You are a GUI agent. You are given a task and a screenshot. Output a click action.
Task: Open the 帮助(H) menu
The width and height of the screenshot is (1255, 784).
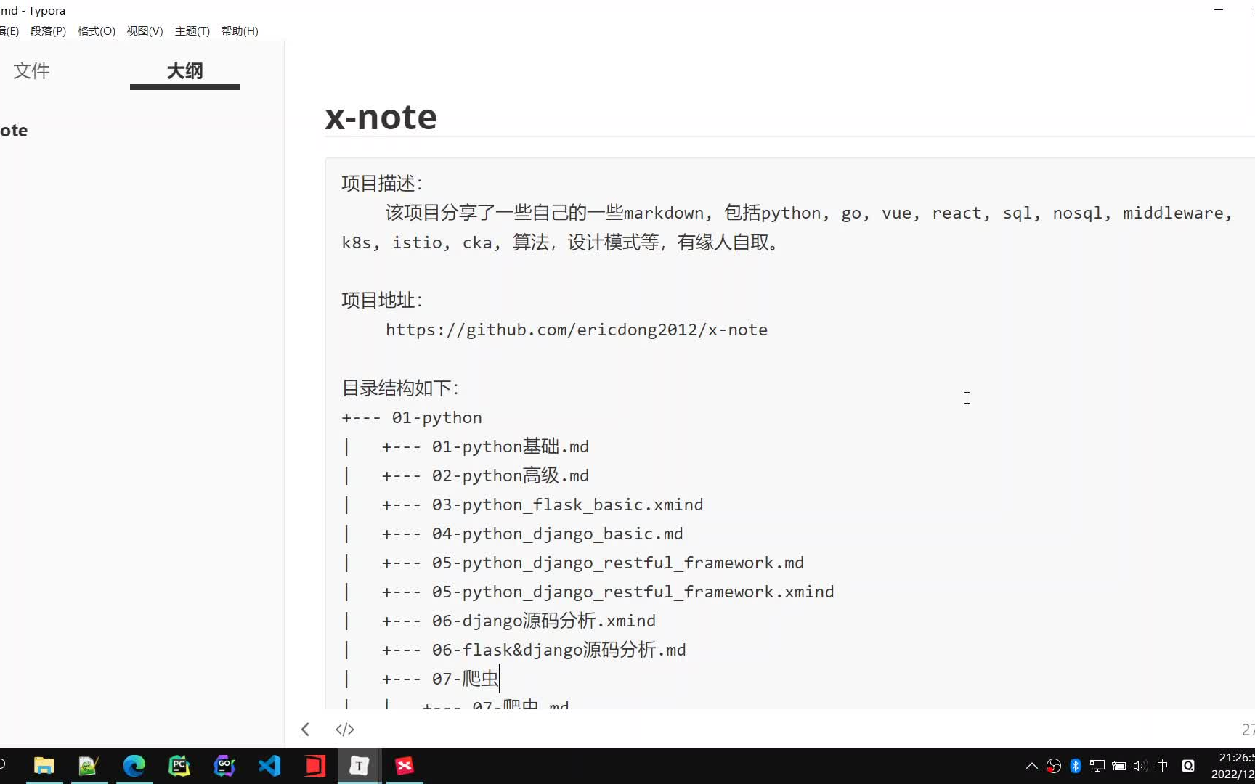coord(240,30)
